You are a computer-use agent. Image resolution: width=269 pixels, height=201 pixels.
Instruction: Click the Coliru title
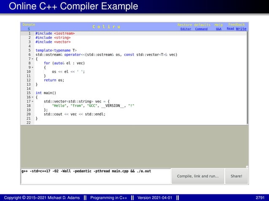click(106, 26)
